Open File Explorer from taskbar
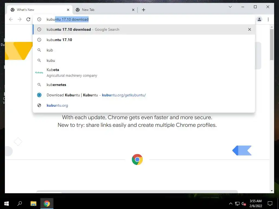Image resolution: width=279 pixels, height=209 pixels. pyautogui.click(x=33, y=204)
